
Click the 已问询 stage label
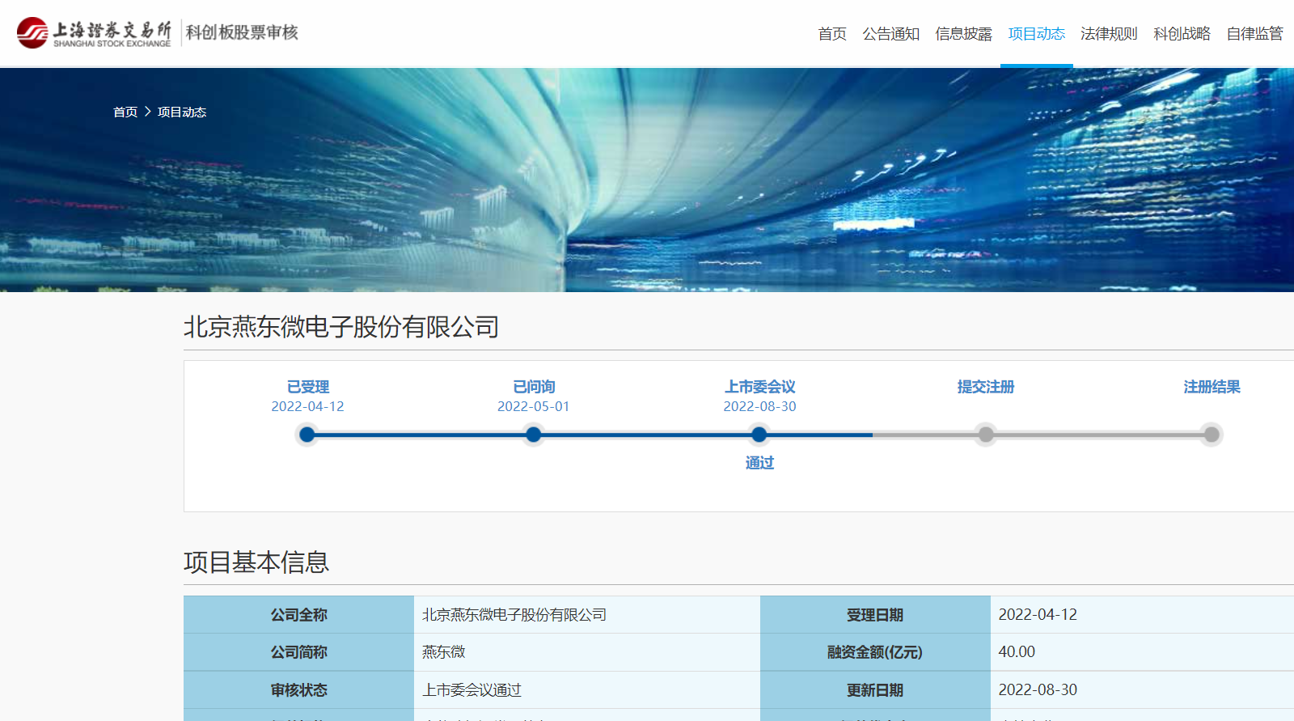pyautogui.click(x=534, y=387)
